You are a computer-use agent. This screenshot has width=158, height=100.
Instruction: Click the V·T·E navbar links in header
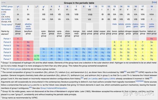(3, 3)
